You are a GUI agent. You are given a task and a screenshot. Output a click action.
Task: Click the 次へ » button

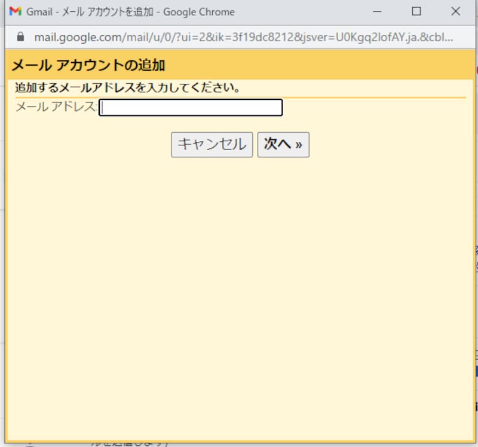click(283, 144)
